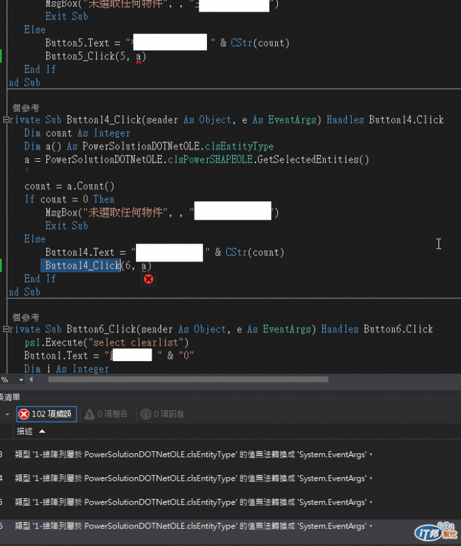Click 'count = a.Count()' line
Viewport: 461px width, 546px height.
(70, 186)
